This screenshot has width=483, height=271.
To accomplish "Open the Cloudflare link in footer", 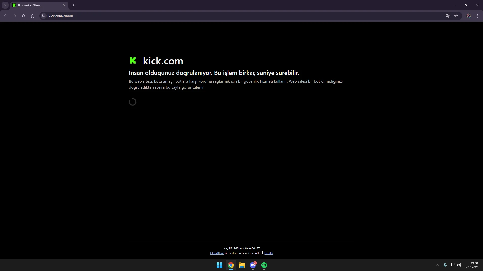I will click(217, 253).
